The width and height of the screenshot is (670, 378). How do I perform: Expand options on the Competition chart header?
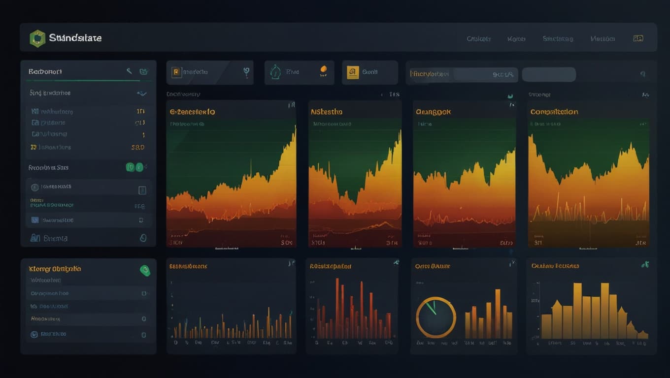pyautogui.click(x=645, y=94)
